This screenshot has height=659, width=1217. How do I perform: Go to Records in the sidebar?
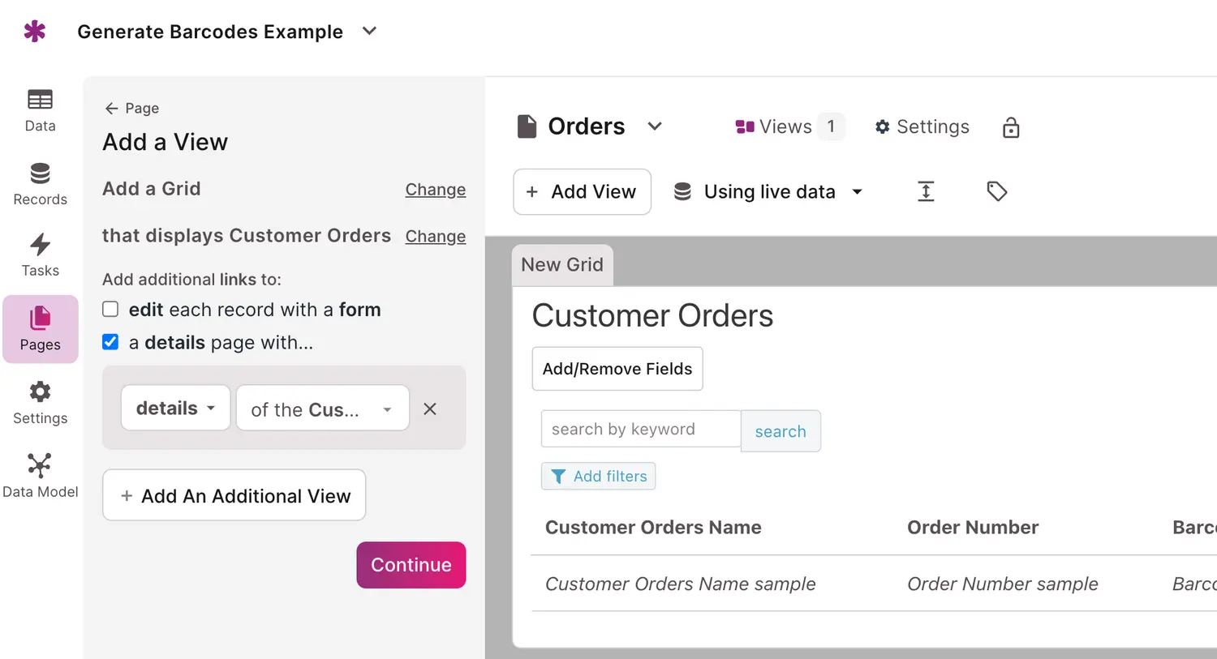point(40,184)
